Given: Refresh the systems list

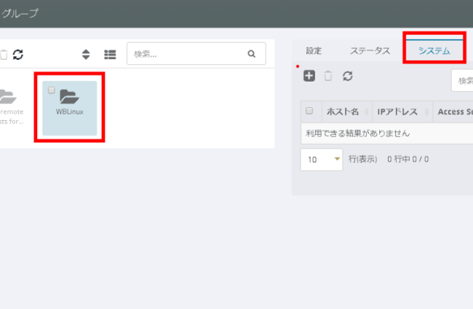Looking at the screenshot, I should pos(348,76).
